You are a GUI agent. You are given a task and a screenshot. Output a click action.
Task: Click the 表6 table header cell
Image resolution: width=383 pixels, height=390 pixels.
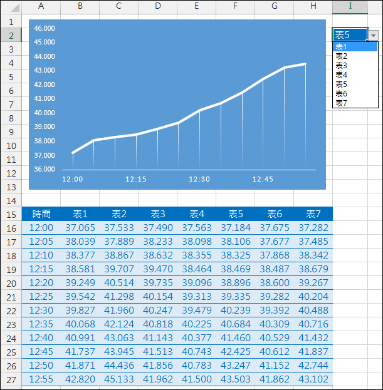(274, 214)
